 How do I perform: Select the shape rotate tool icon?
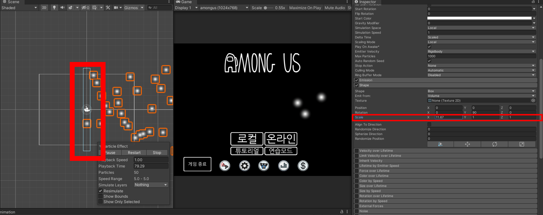point(494,144)
